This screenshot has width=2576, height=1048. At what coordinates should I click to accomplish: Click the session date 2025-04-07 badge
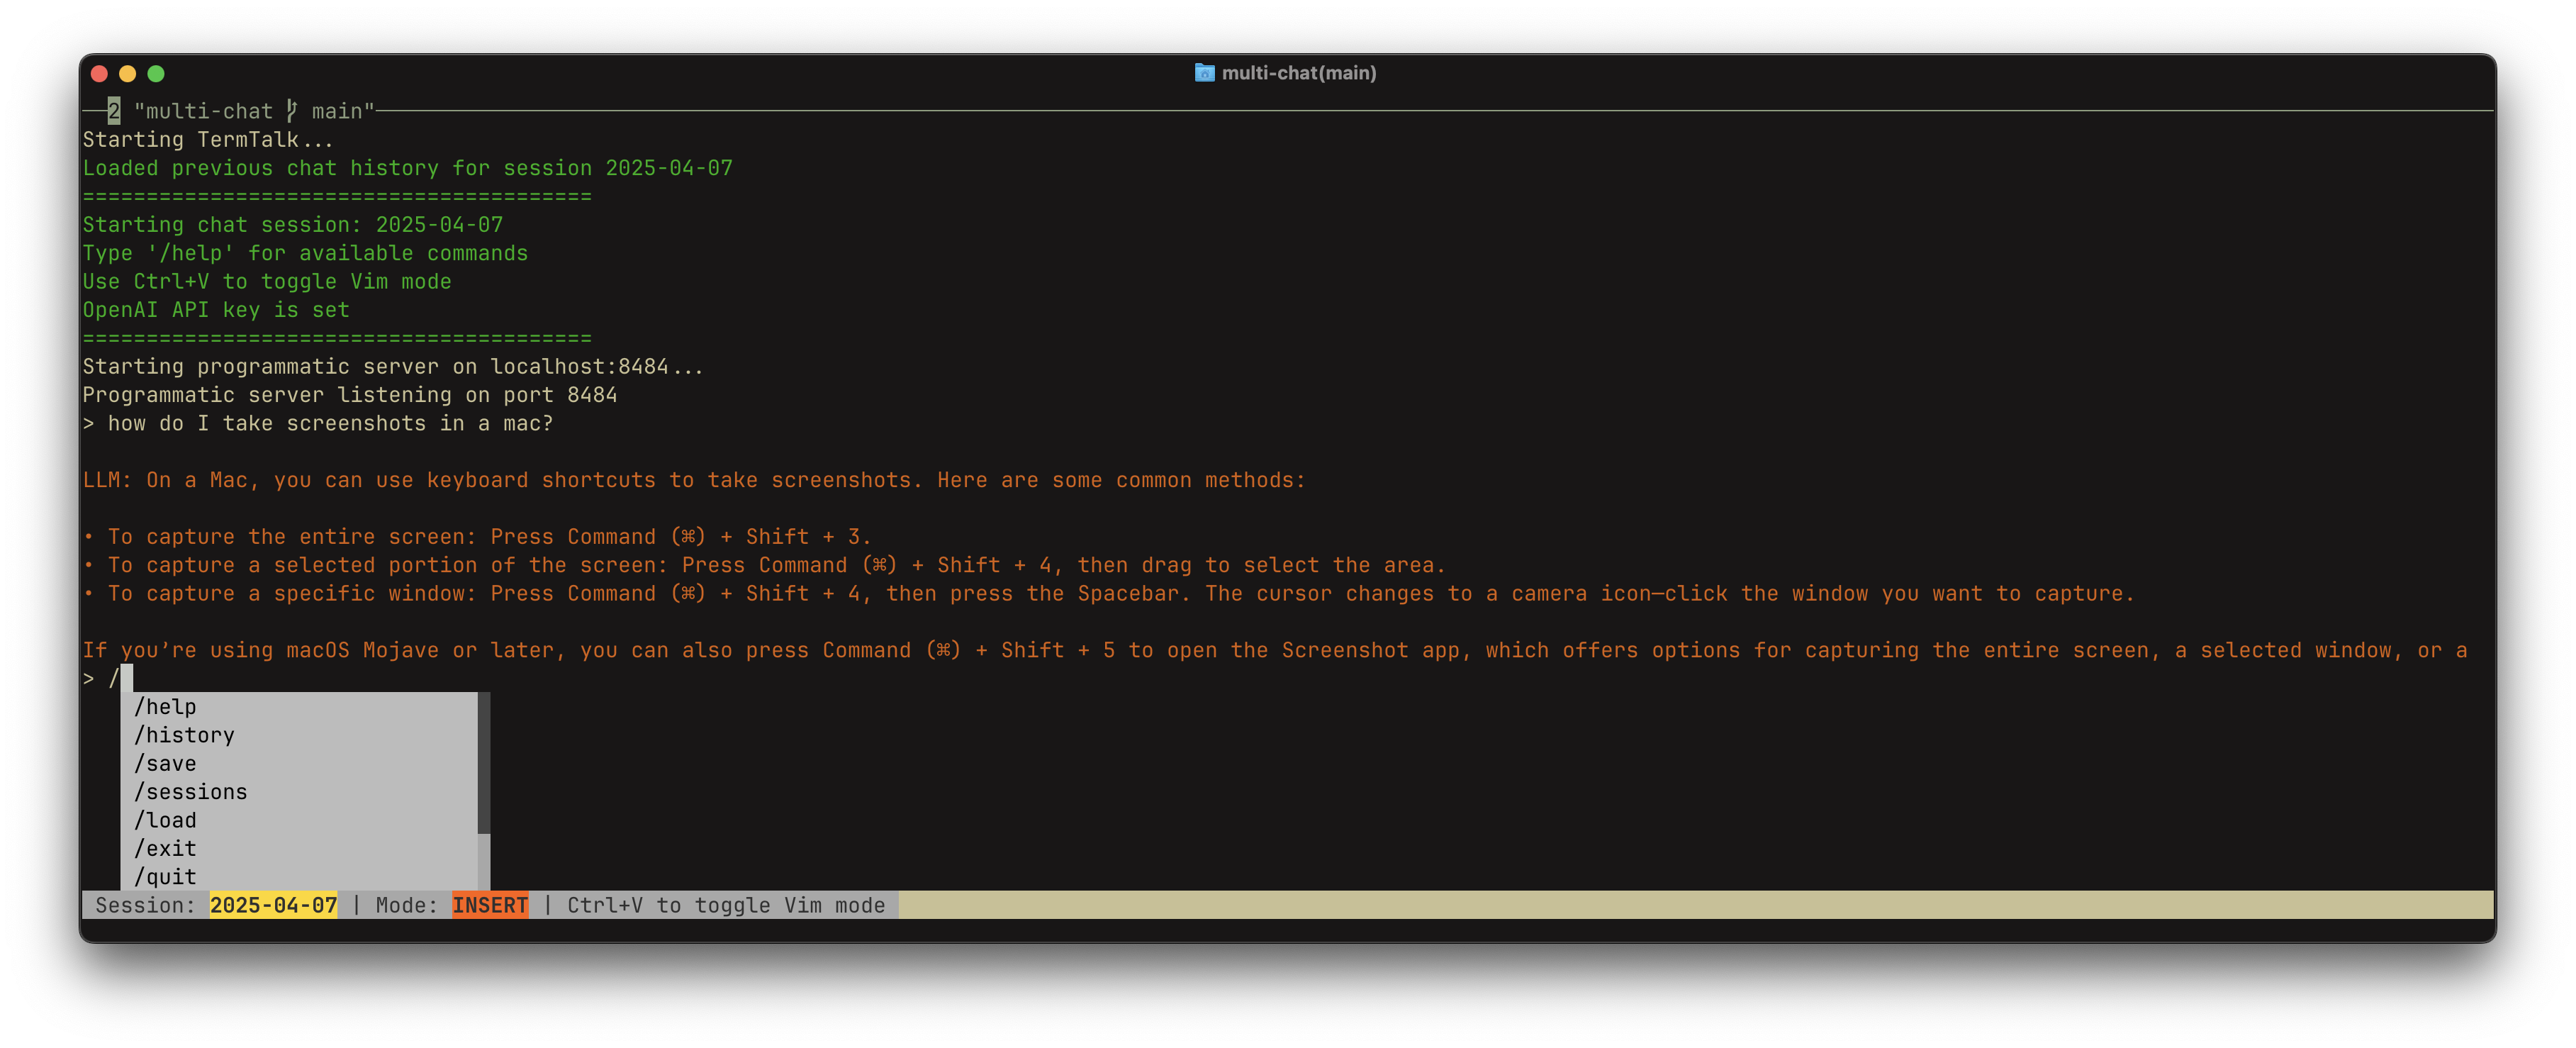pyautogui.click(x=273, y=905)
